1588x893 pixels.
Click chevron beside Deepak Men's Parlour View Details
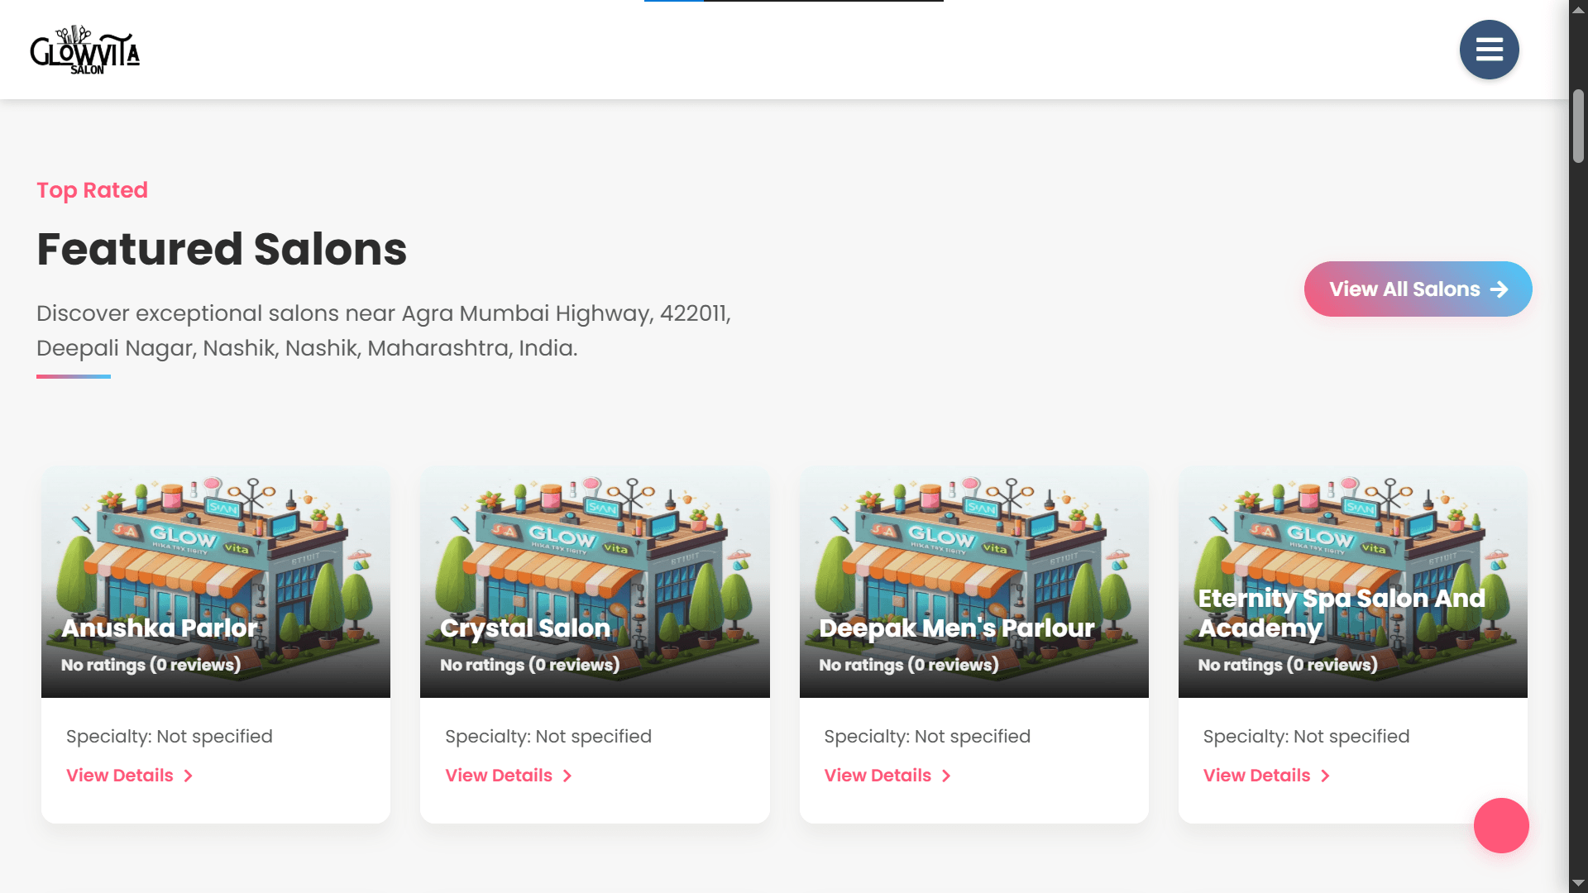[x=946, y=776]
